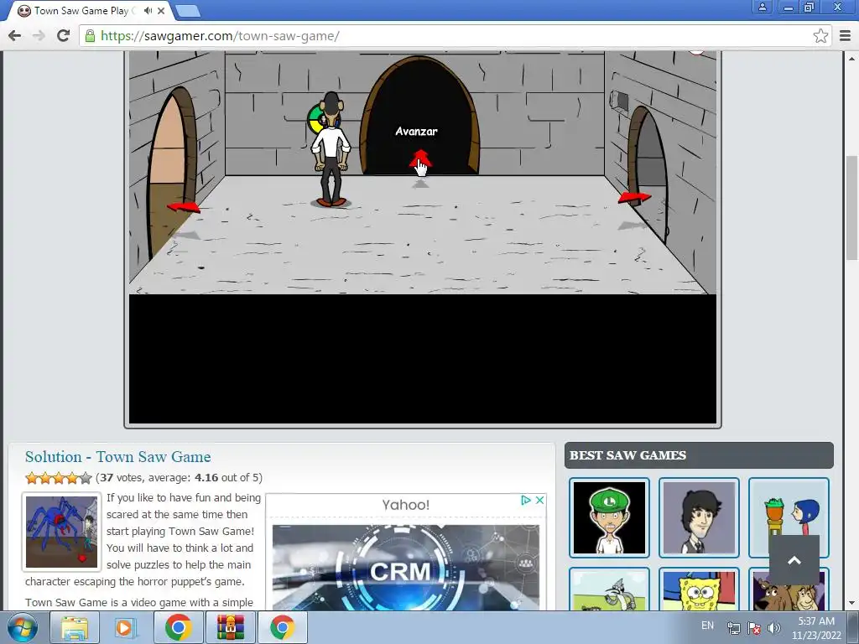
Task: Click the scrollbar up arrow
Action: [851, 58]
